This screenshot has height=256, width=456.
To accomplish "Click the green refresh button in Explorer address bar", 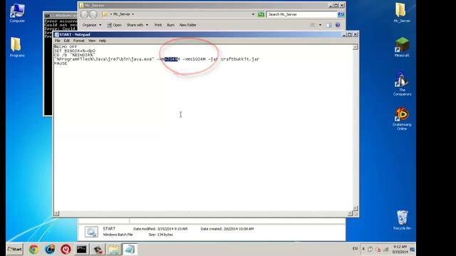I will [x=261, y=14].
